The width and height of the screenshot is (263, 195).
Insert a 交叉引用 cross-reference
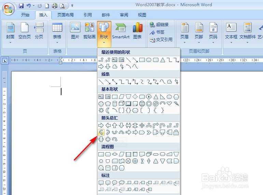(x=161, y=40)
